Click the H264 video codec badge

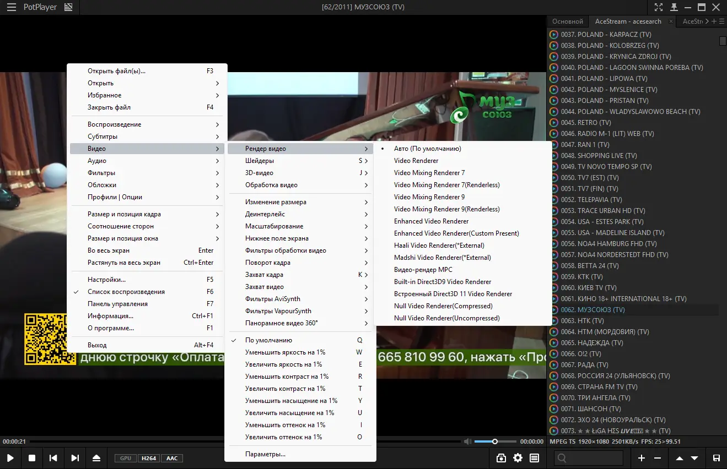coord(148,458)
